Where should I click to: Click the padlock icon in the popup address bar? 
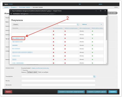point(11,14)
